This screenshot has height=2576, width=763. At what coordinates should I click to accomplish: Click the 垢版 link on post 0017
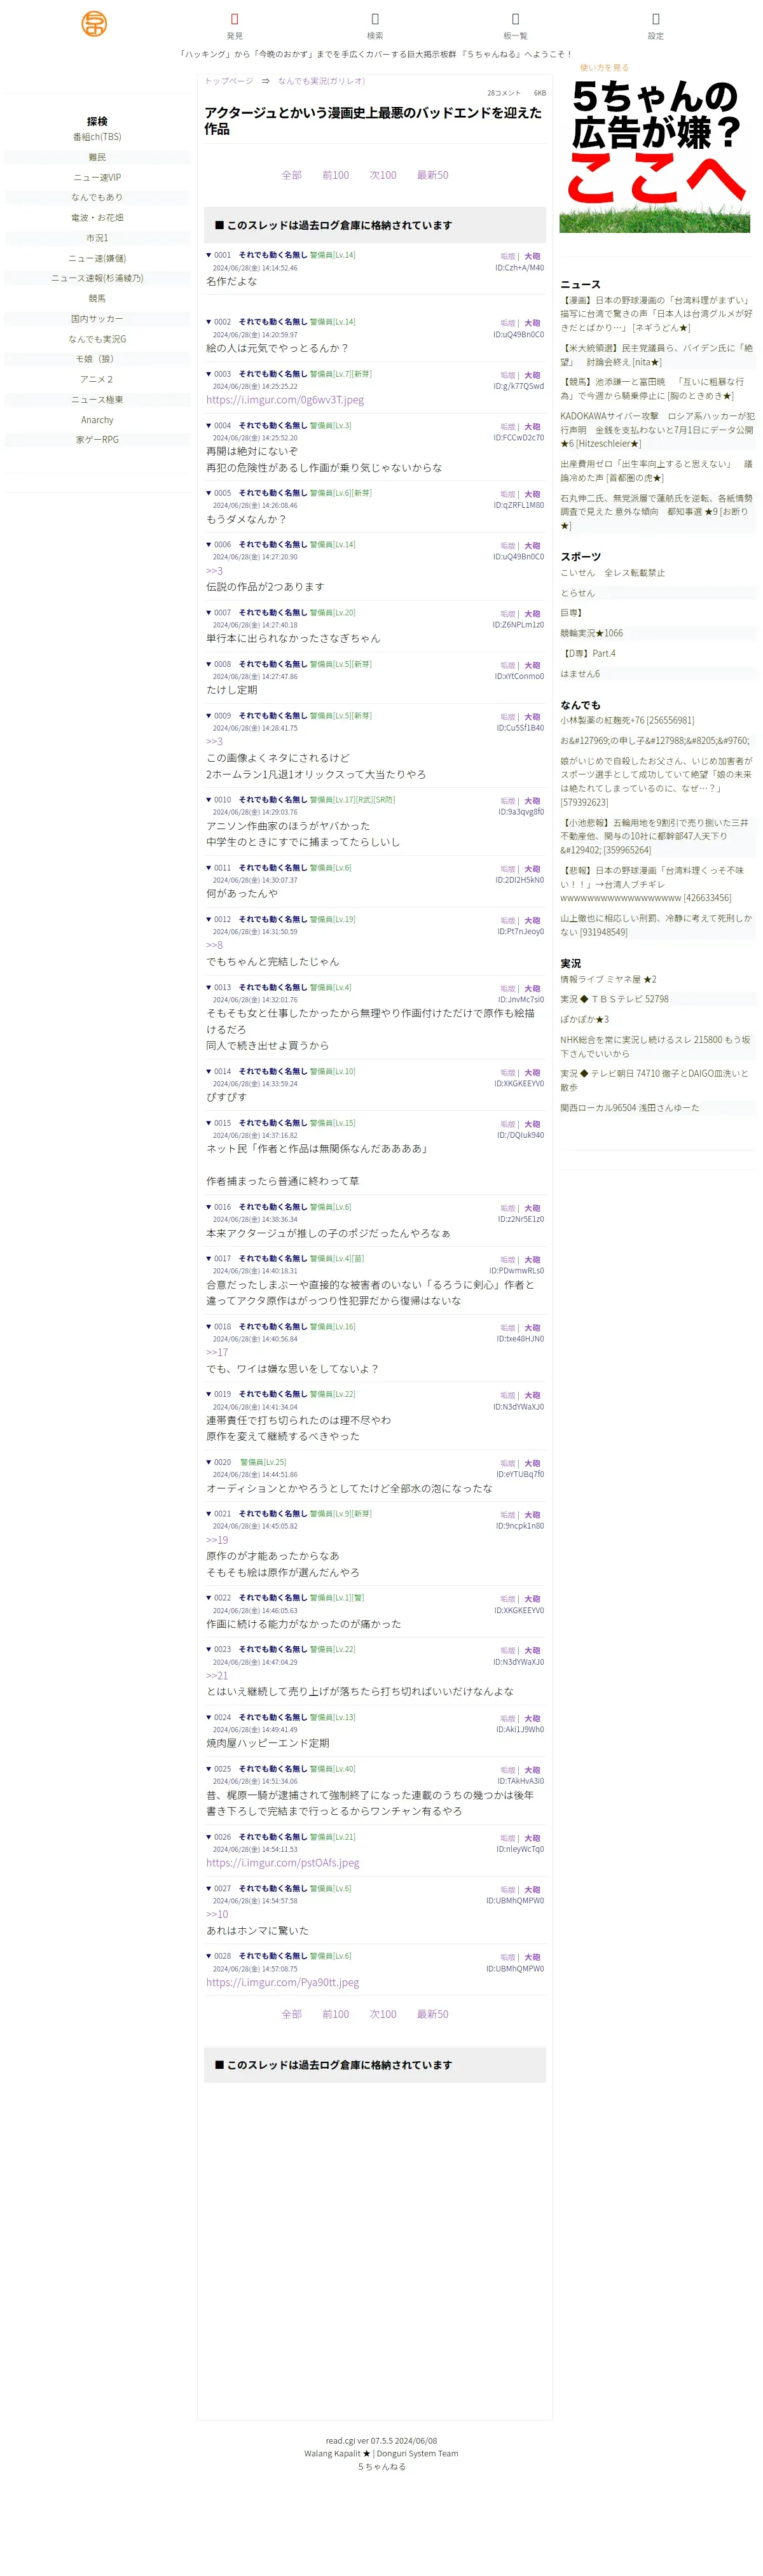coord(507,1259)
